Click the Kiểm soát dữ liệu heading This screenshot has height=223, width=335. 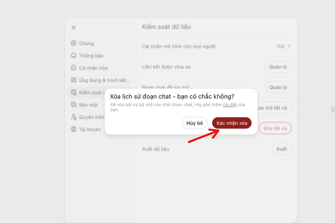coord(166,27)
